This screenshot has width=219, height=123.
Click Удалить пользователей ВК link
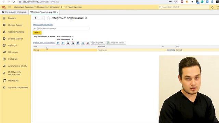44,43
